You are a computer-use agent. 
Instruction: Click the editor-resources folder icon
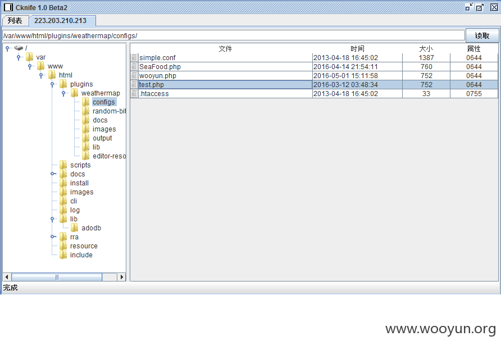85,156
